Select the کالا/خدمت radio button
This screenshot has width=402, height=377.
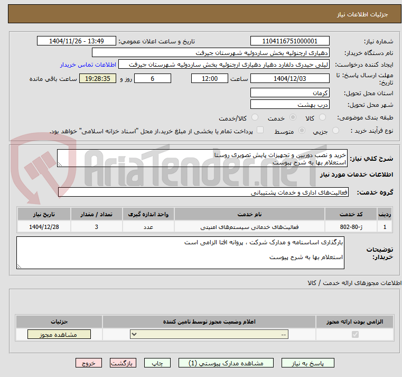tap(255, 117)
